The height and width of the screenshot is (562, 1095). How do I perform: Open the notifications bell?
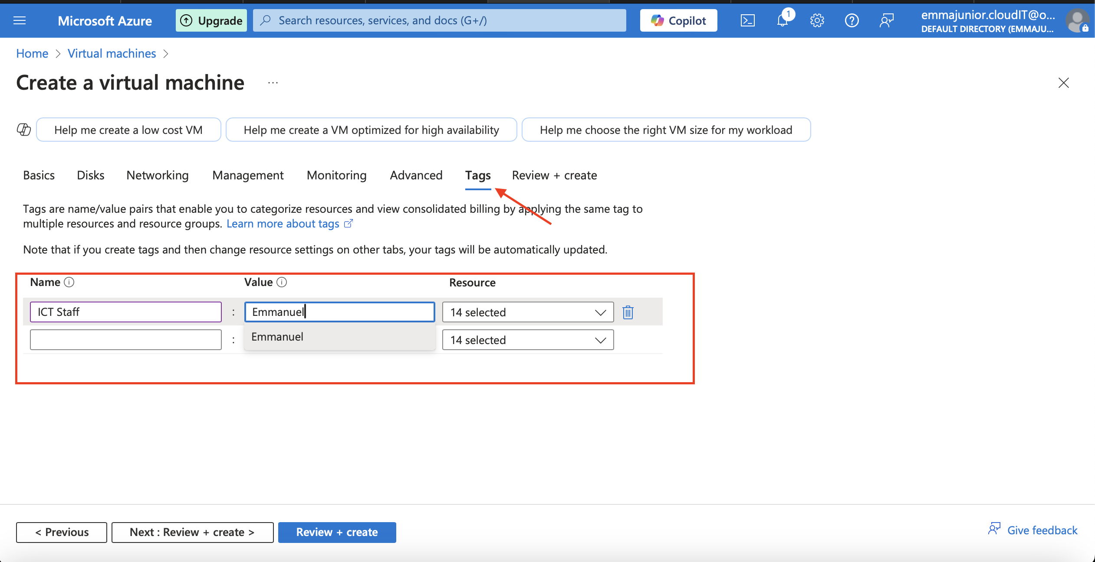(783, 20)
